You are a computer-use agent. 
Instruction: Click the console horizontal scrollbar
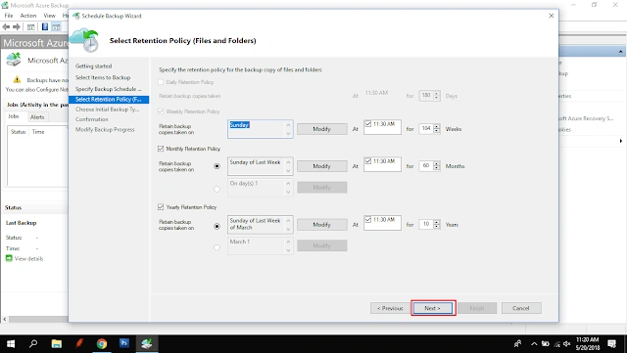click(37, 320)
